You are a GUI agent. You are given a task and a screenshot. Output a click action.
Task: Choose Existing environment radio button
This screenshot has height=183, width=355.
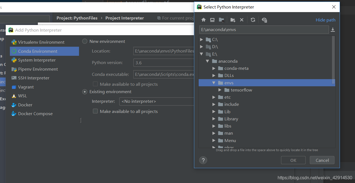(x=85, y=92)
